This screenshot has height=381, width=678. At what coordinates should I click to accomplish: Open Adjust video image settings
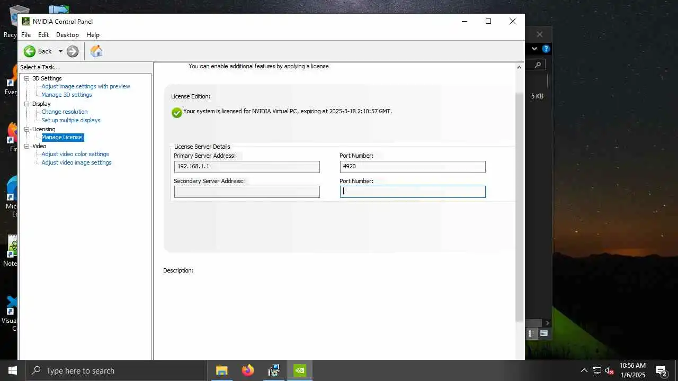click(76, 162)
